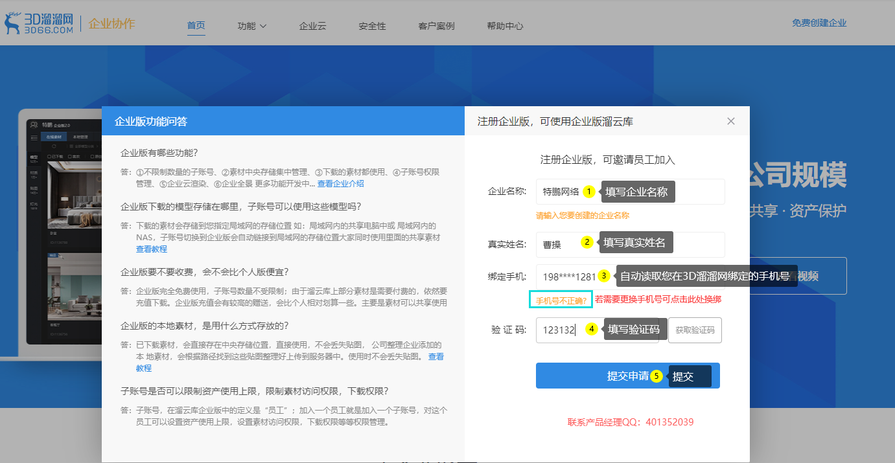Go to the 安全性 page

(x=372, y=27)
